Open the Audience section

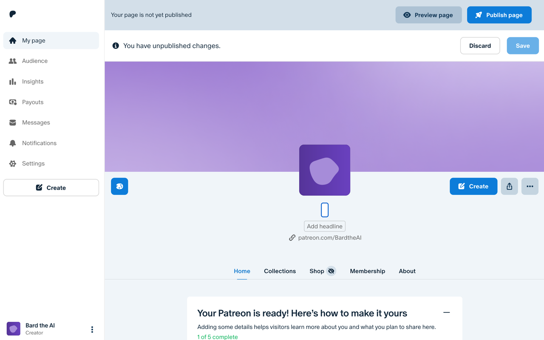tap(51, 61)
